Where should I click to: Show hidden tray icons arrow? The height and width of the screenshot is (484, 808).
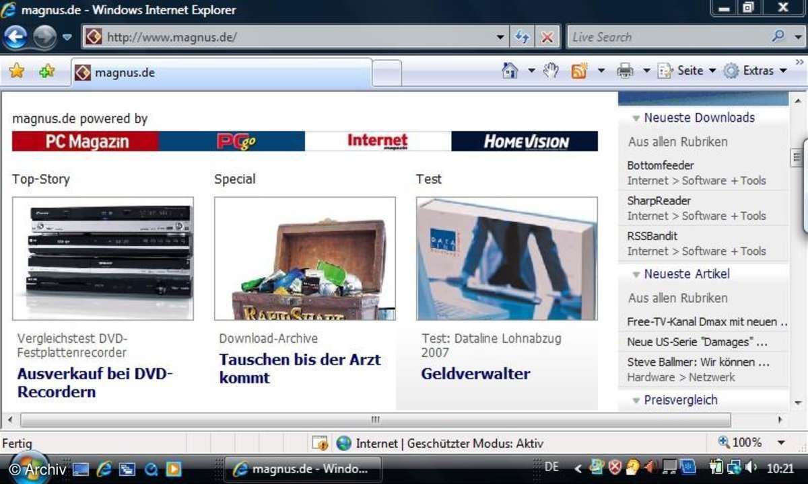pyautogui.click(x=578, y=468)
